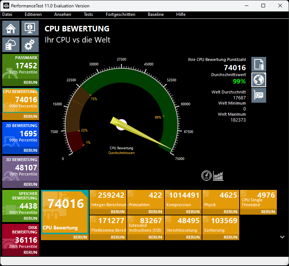Select the Verschlüsselung 48495 tile
This screenshot has width=289, height=266.
[x=183, y=225]
